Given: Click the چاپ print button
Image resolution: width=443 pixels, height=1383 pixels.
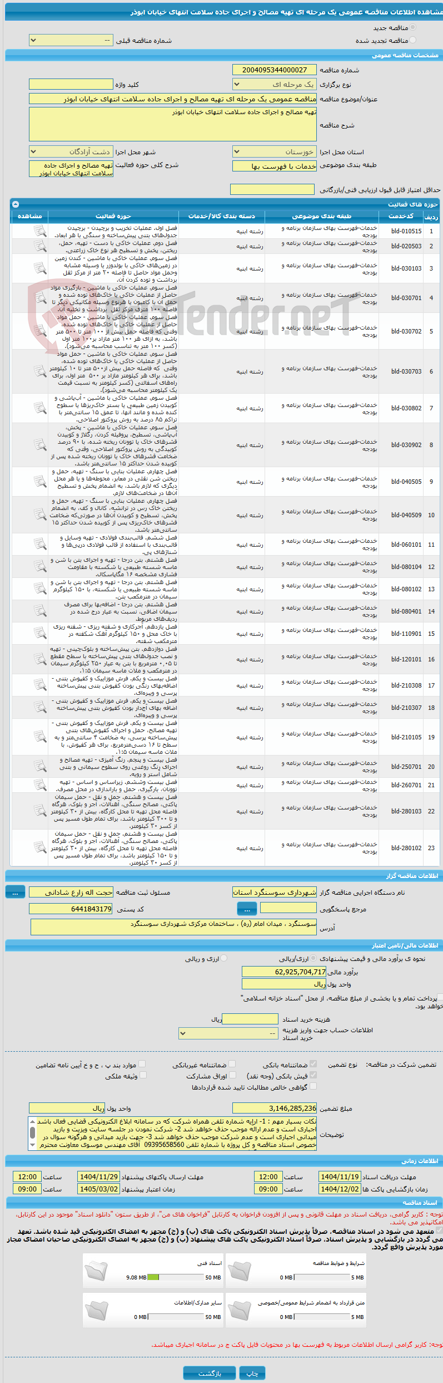Looking at the screenshot, I should point(252,1374).
